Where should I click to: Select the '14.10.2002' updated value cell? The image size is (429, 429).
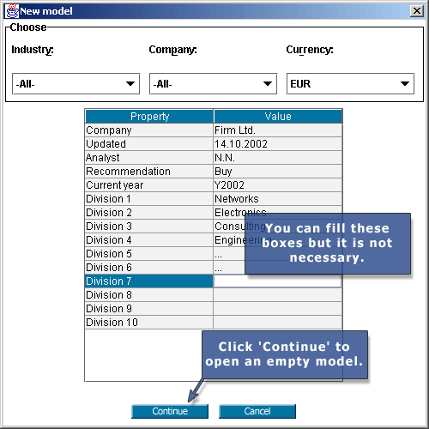click(277, 144)
